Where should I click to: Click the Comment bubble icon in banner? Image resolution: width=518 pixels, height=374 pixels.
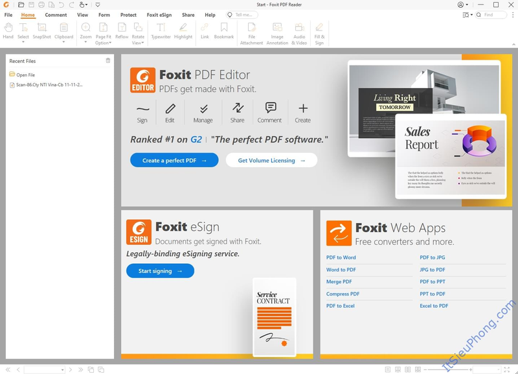(x=271, y=108)
